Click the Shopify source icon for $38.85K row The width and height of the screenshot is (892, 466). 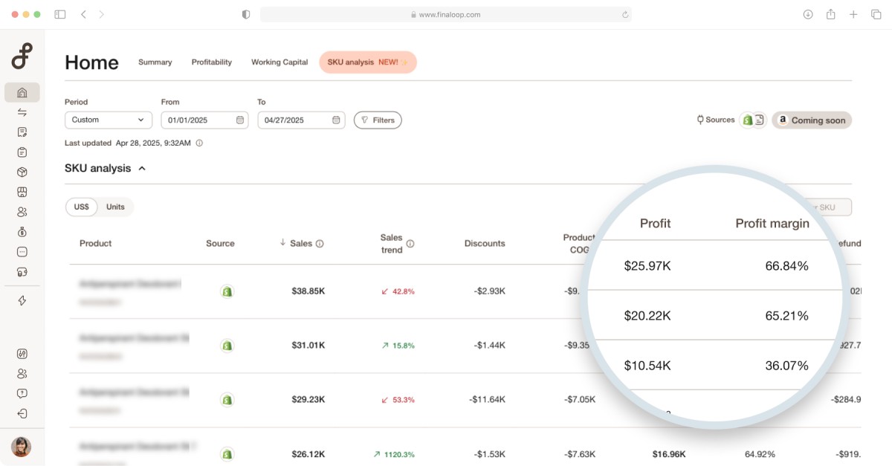tap(227, 291)
